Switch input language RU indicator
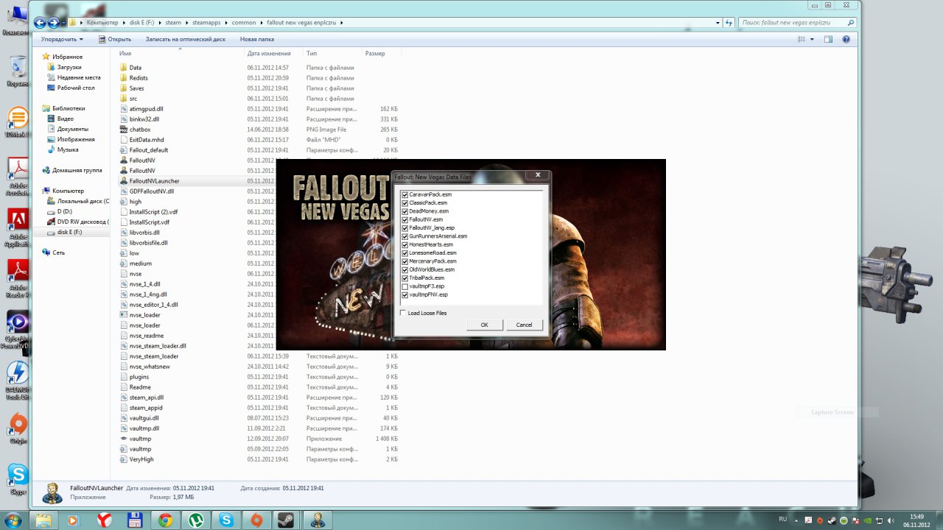 [782, 520]
